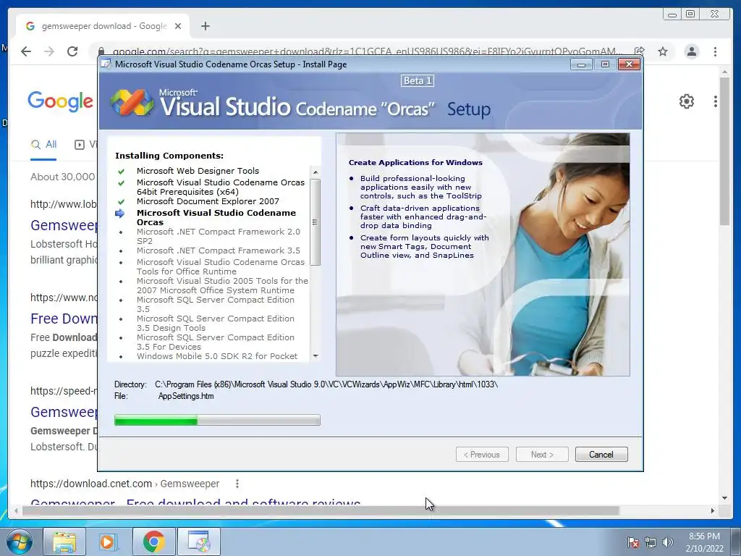
Task: Click checkmark next to Microsoft Document Explorer 2007
Action: tap(122, 201)
